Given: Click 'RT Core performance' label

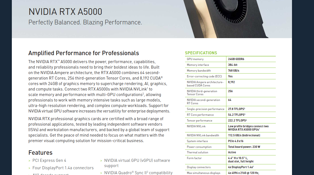Looking at the screenshot, I should pos(200,115).
